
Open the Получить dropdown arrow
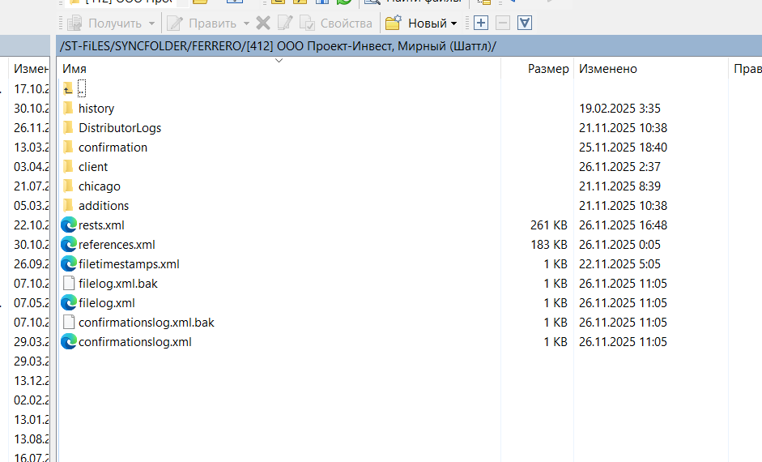click(x=151, y=24)
